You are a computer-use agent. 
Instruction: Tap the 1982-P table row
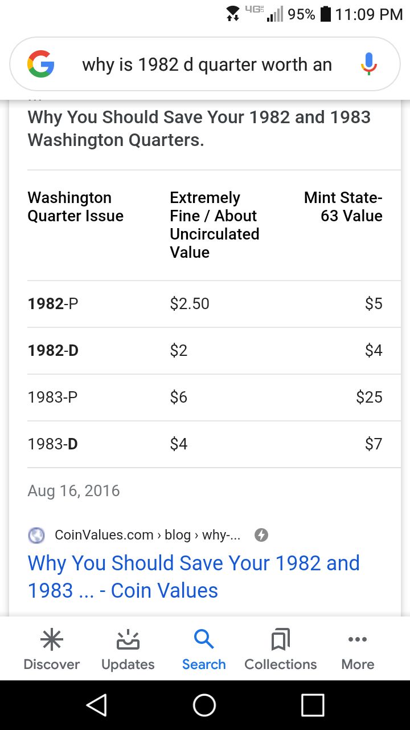[x=205, y=304]
